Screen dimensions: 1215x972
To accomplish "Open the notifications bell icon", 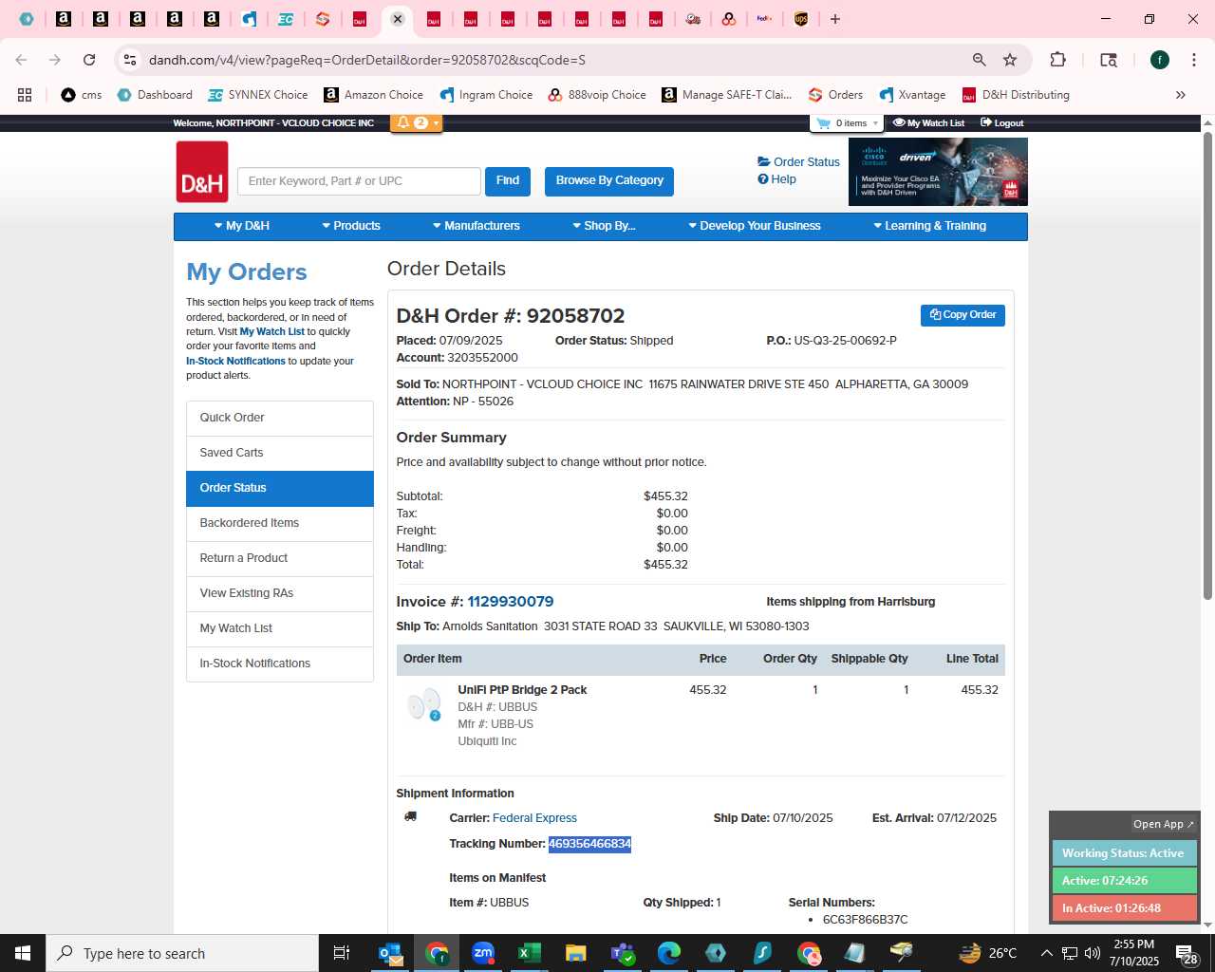I will pyautogui.click(x=403, y=122).
